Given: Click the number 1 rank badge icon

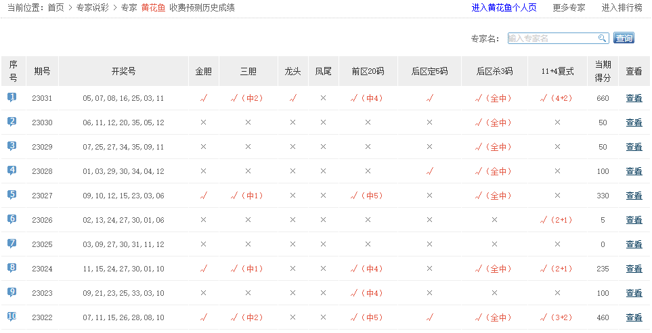Looking at the screenshot, I should point(12,97).
